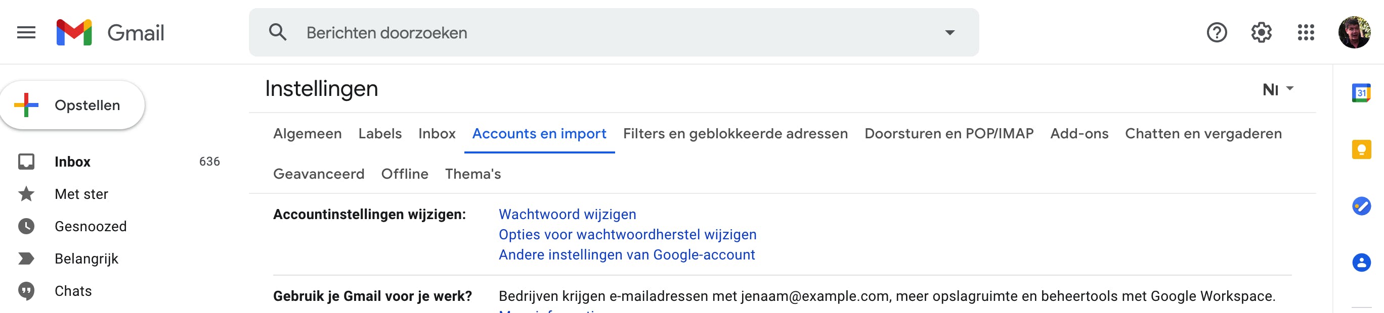
Task: Click the Gmail logo
Action: pos(110,33)
